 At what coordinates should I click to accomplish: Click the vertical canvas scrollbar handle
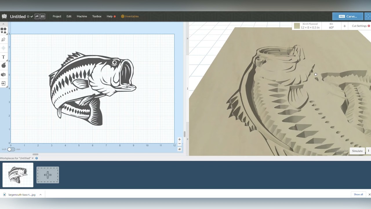pos(184,134)
